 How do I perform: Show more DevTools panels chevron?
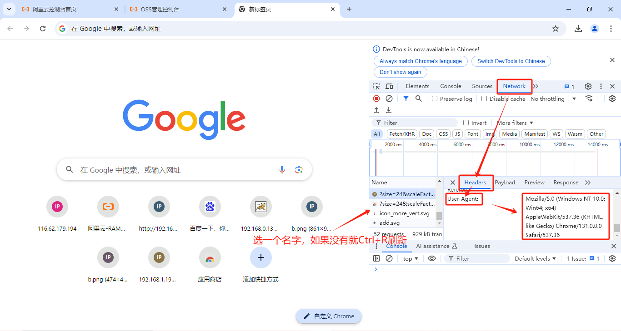tap(536, 86)
